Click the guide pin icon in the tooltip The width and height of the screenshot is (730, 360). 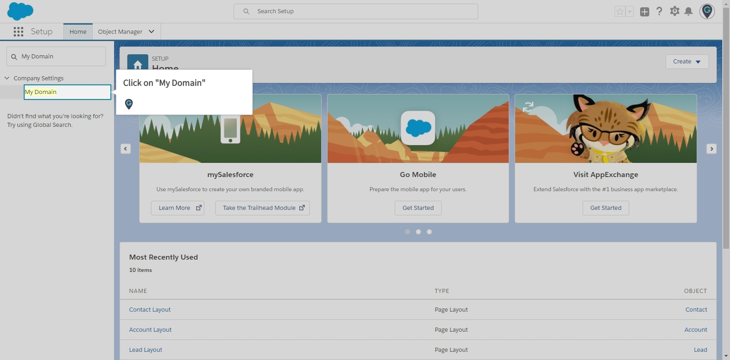coord(129,104)
